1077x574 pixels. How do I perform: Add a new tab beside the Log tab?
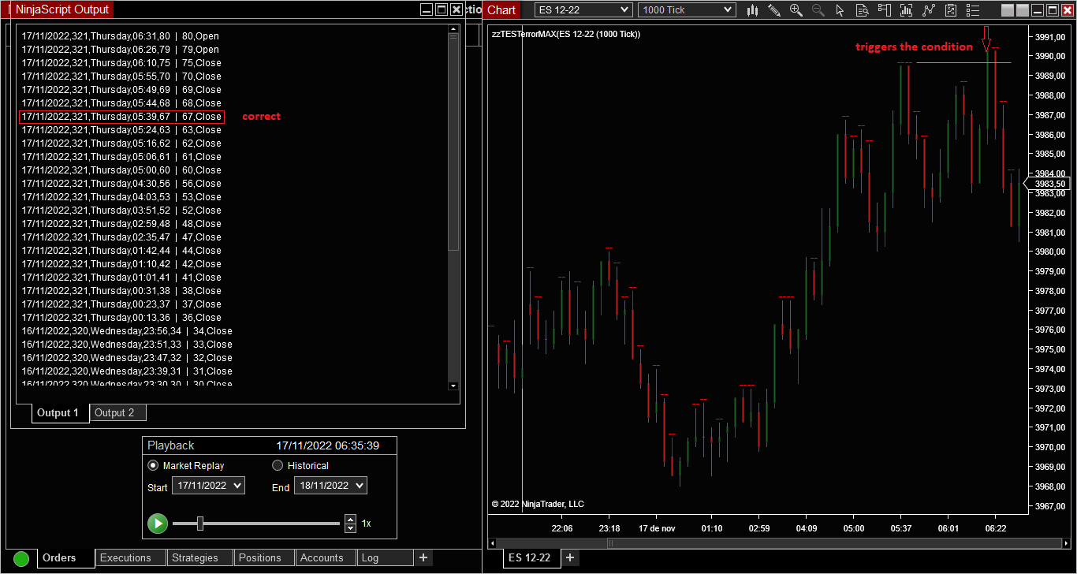point(423,557)
